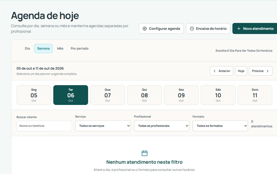Screen dimensions: 277x174
Task: Switch to the Dia view tab
Action: [27, 49]
